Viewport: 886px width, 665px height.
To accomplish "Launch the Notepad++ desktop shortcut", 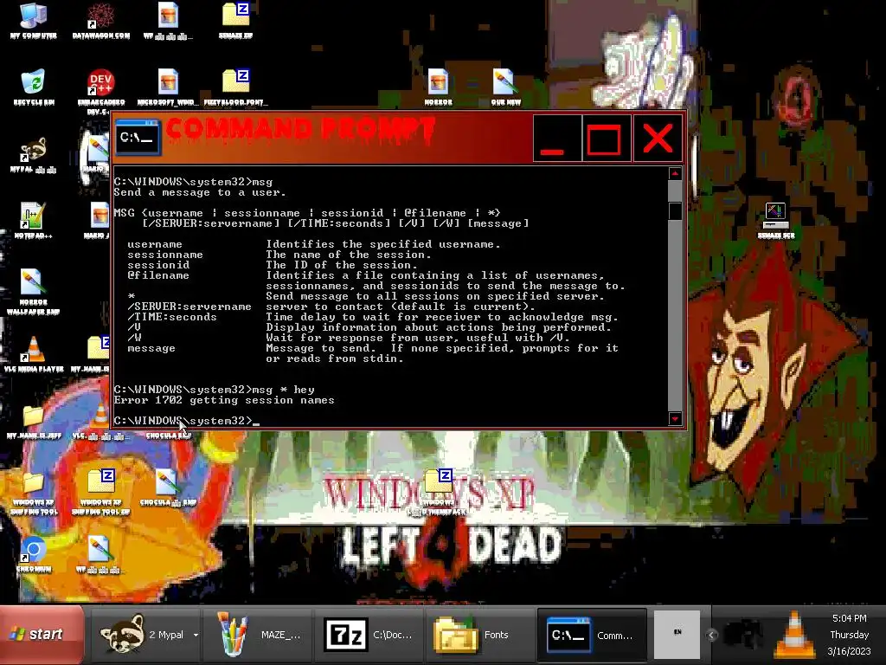I will pyautogui.click(x=34, y=221).
